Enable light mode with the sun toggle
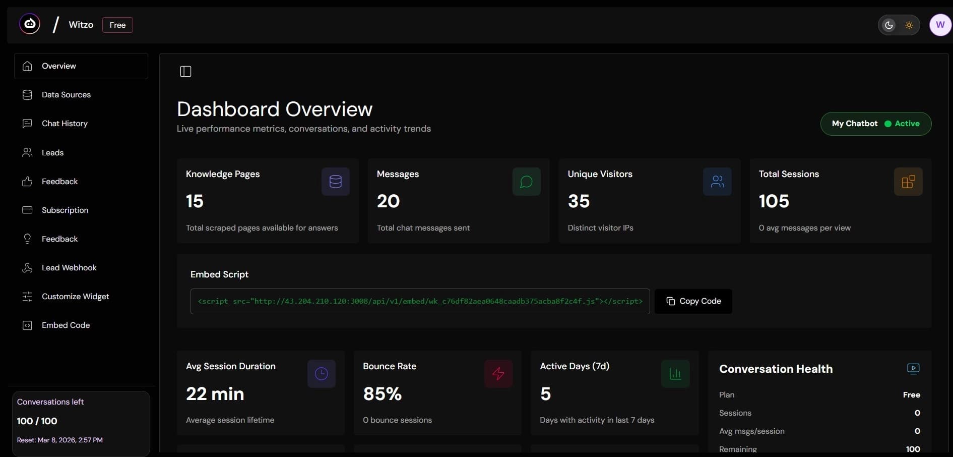This screenshot has width=953, height=457. point(910,25)
